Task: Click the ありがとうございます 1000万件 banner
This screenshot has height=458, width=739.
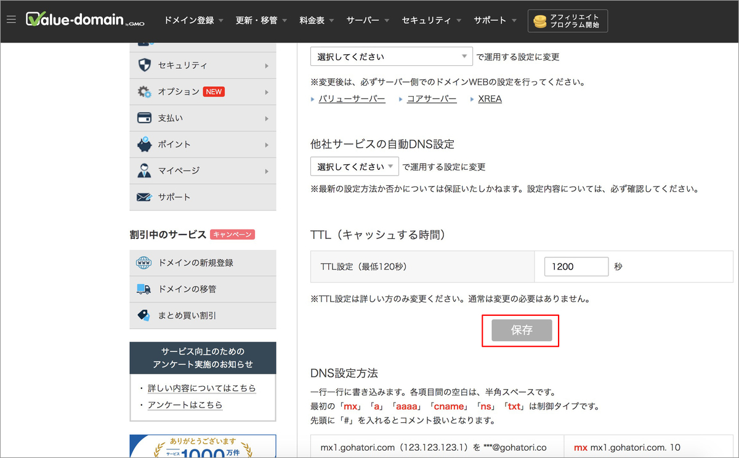Action: pos(203,446)
